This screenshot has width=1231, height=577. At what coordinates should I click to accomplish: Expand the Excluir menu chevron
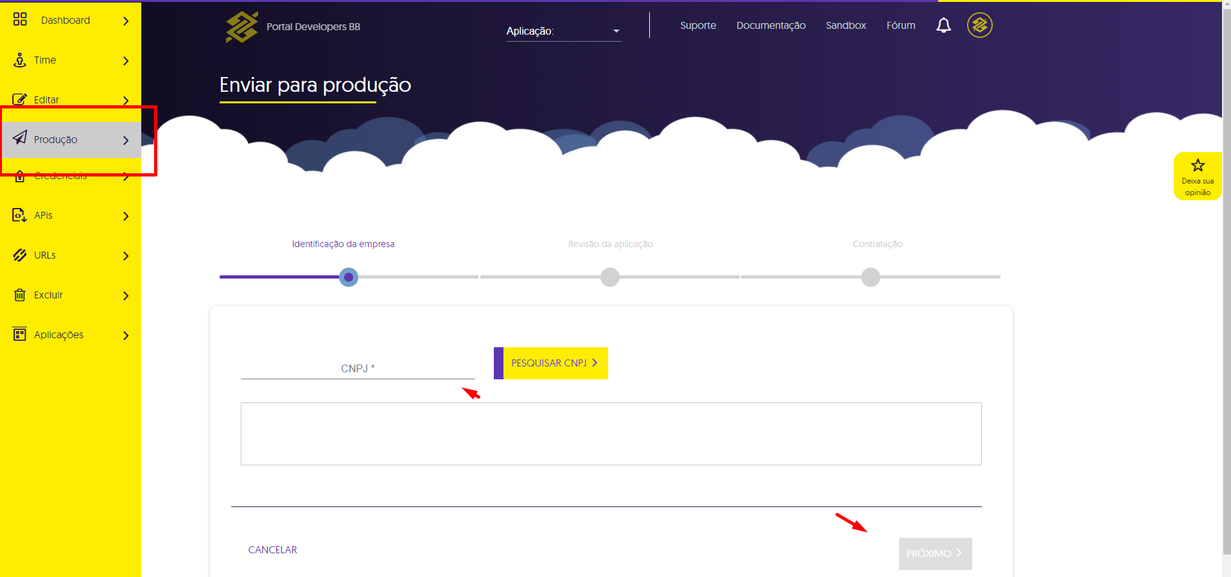126,296
